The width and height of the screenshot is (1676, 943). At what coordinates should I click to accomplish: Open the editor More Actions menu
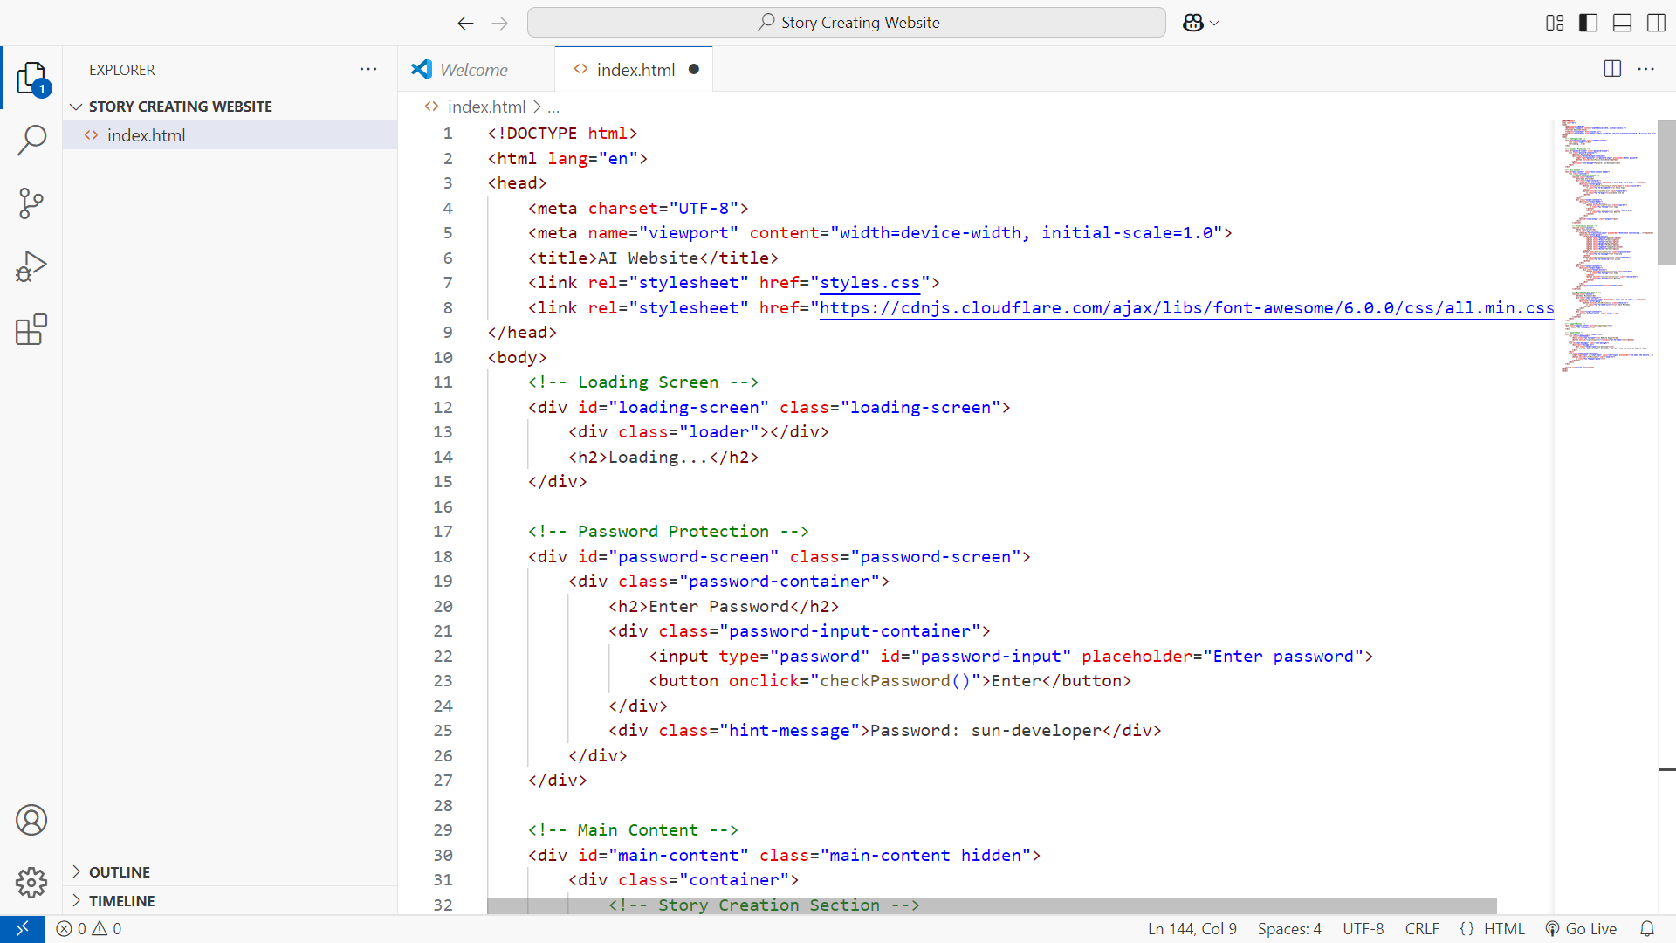[x=1647, y=69]
